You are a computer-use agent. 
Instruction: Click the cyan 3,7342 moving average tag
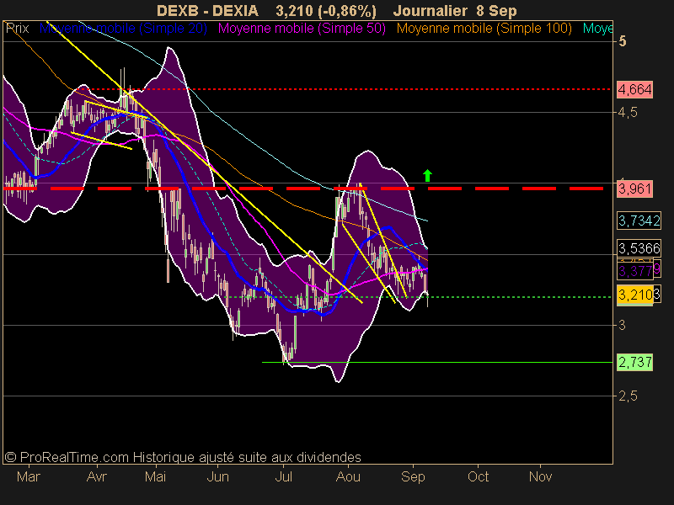[639, 221]
